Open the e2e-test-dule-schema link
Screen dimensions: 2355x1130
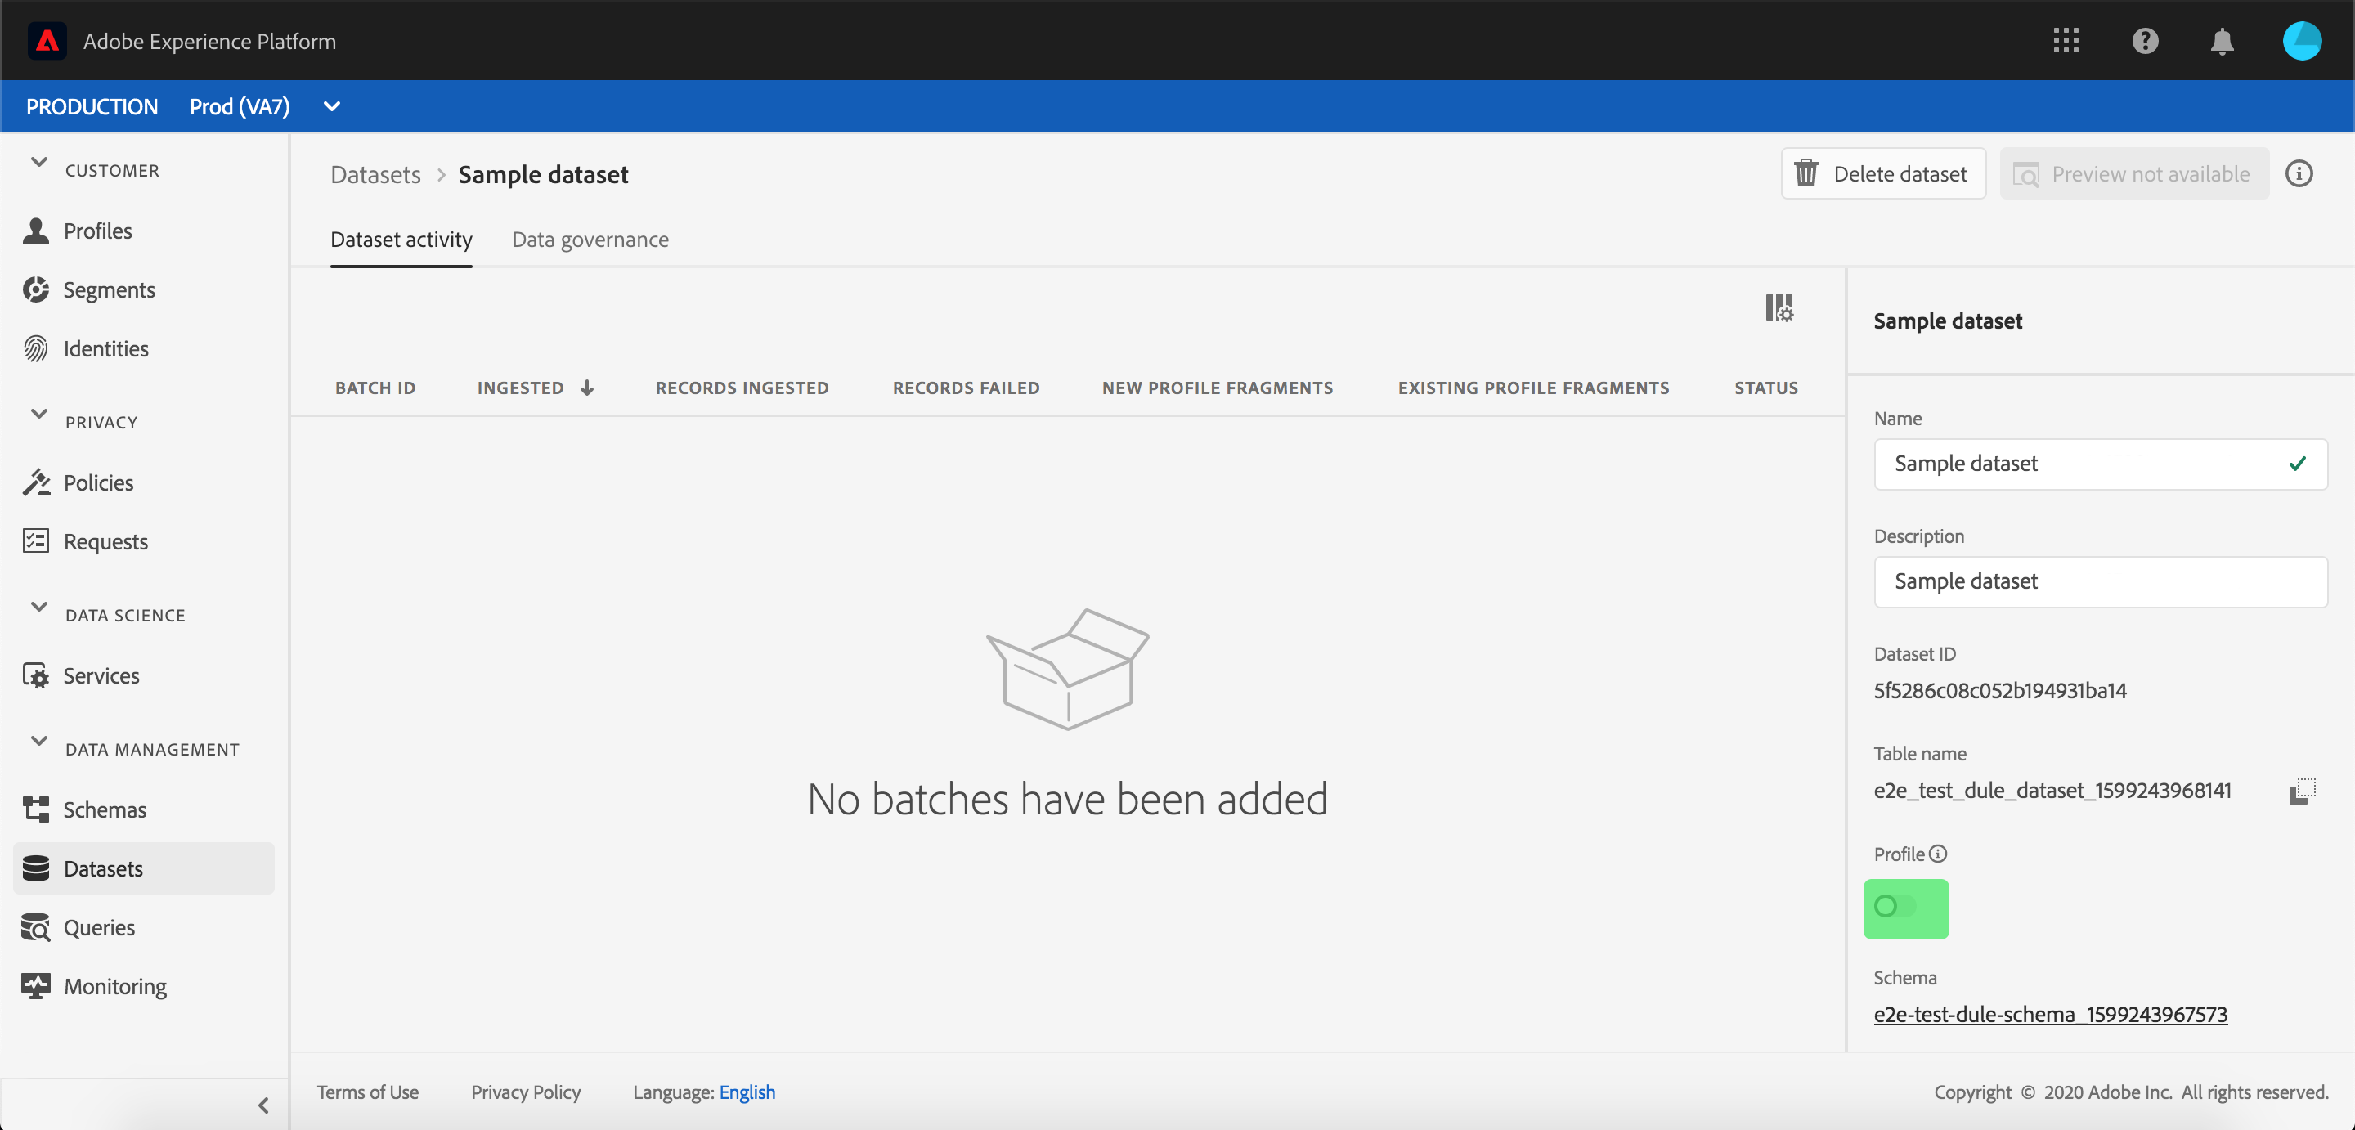point(2050,1014)
